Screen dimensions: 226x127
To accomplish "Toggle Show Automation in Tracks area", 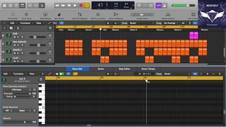I will [x=49, y=23].
